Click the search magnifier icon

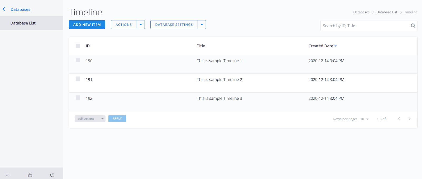click(x=413, y=26)
